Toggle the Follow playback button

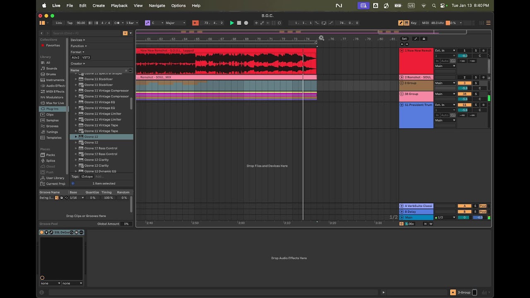tap(195, 23)
